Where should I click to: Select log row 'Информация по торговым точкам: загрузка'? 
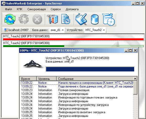(x=77, y=97)
